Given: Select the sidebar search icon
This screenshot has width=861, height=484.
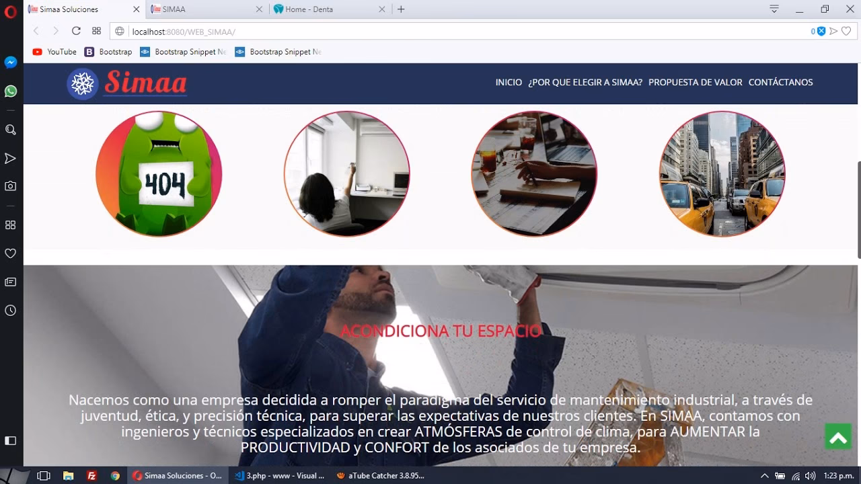Looking at the screenshot, I should coord(9,129).
